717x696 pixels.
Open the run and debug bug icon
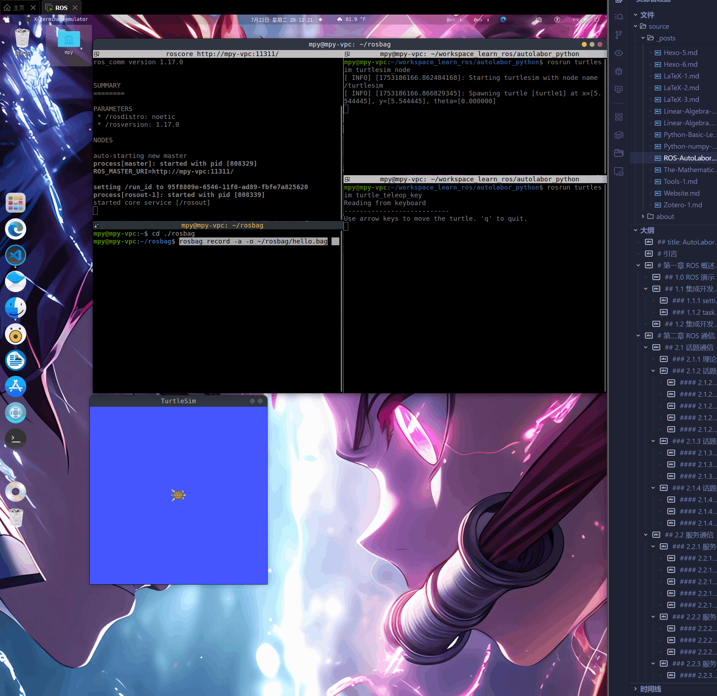pyautogui.click(x=619, y=71)
